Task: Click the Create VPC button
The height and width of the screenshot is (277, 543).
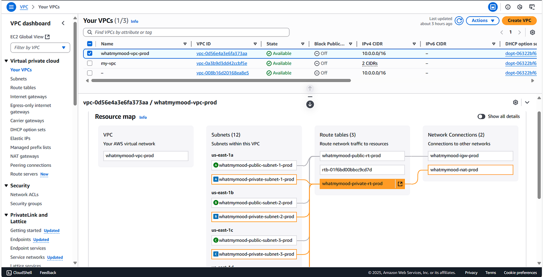Action: 519,21
